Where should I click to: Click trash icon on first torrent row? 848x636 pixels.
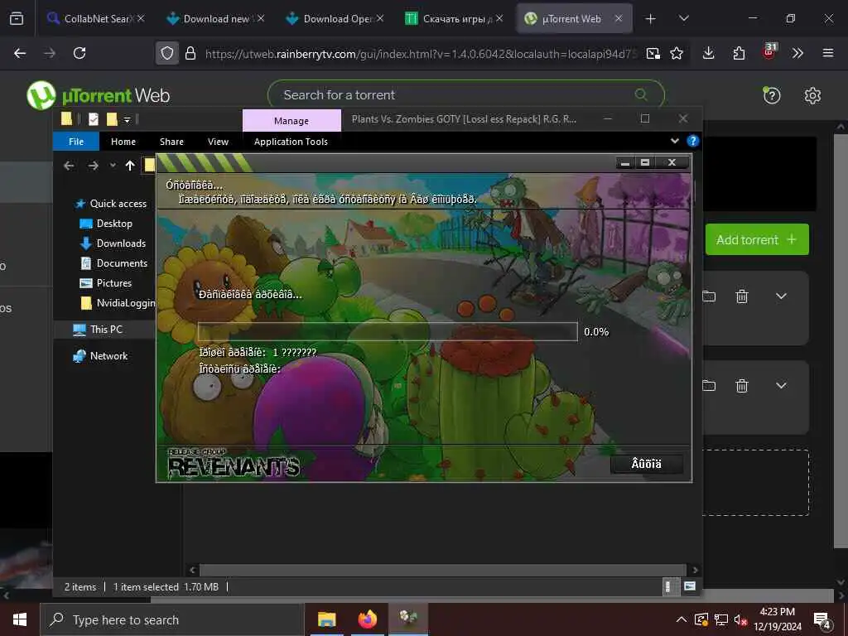(742, 296)
